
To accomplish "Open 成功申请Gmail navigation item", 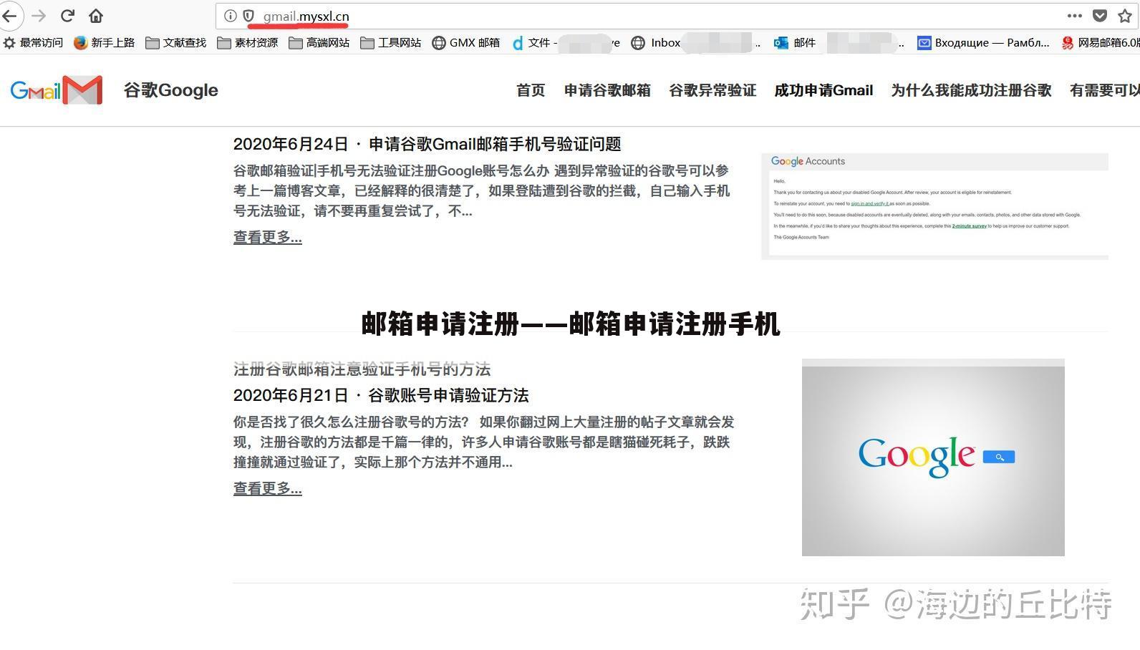I will [823, 90].
